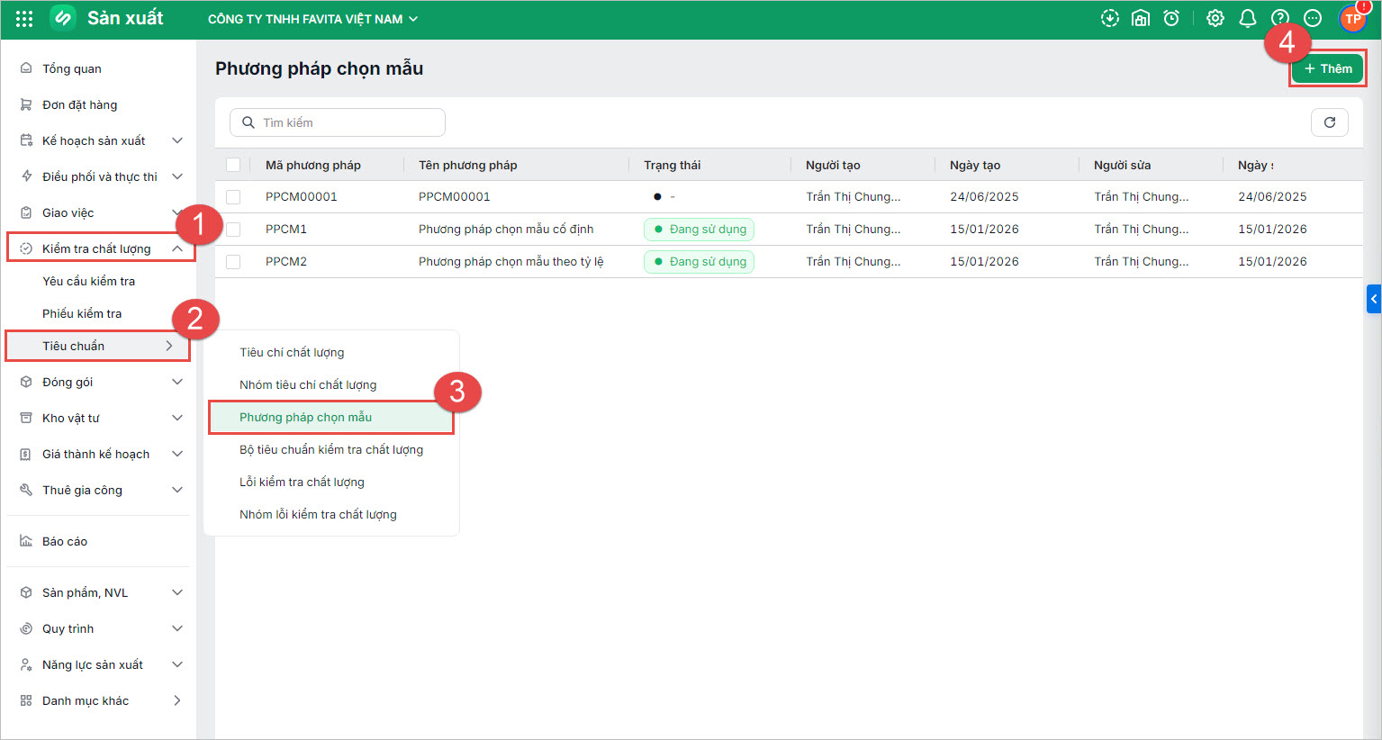Open Yêu cầu kiểm tra in the sidebar

point(88,281)
